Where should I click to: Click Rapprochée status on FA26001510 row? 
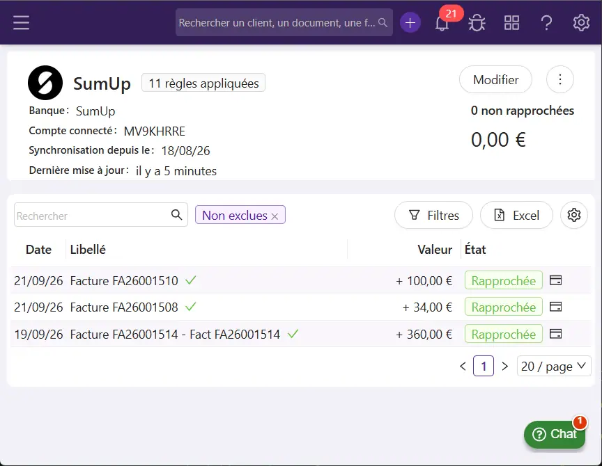coord(503,280)
